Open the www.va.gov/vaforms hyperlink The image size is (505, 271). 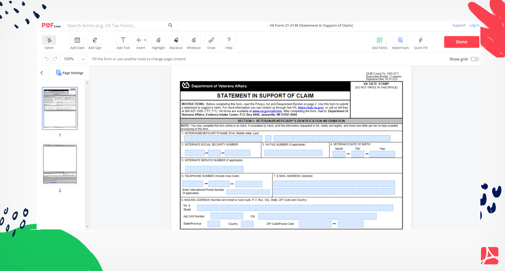pyautogui.click(x=267, y=111)
